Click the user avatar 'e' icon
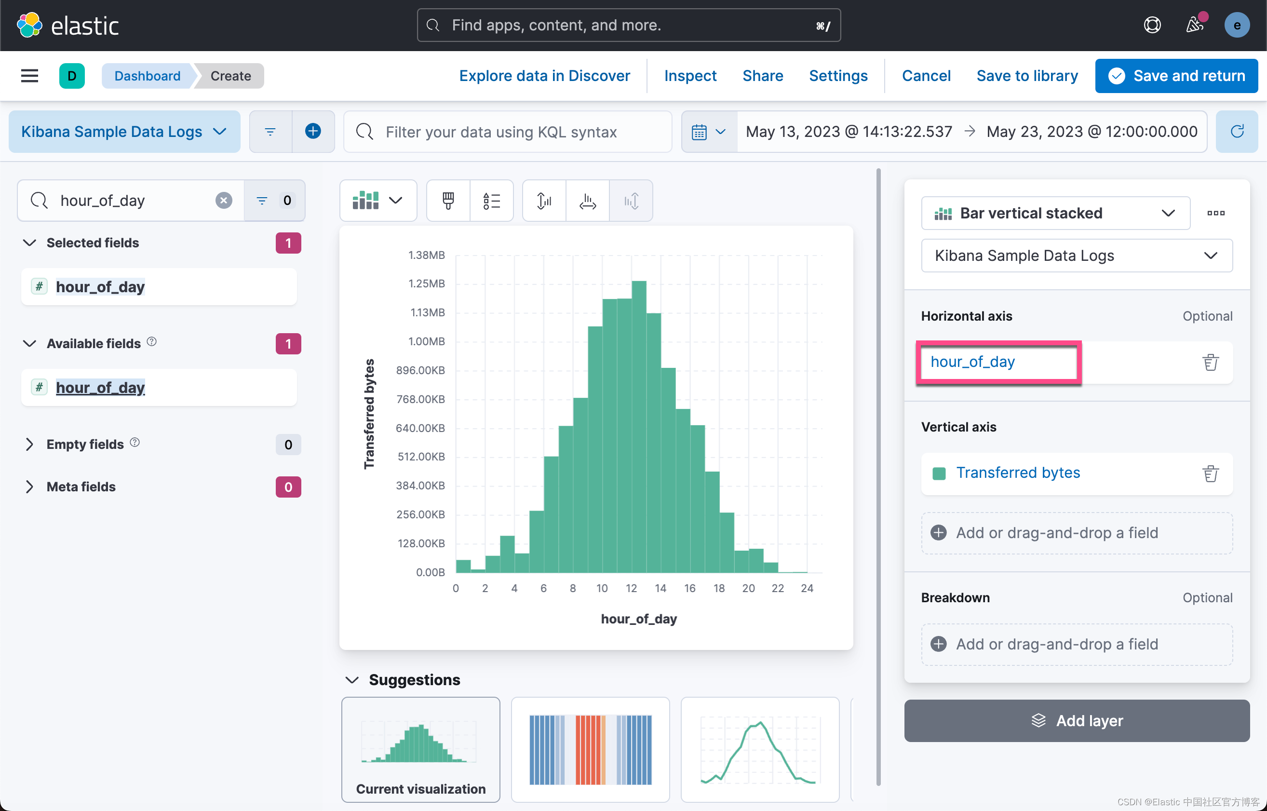The height and width of the screenshot is (811, 1267). click(x=1237, y=25)
